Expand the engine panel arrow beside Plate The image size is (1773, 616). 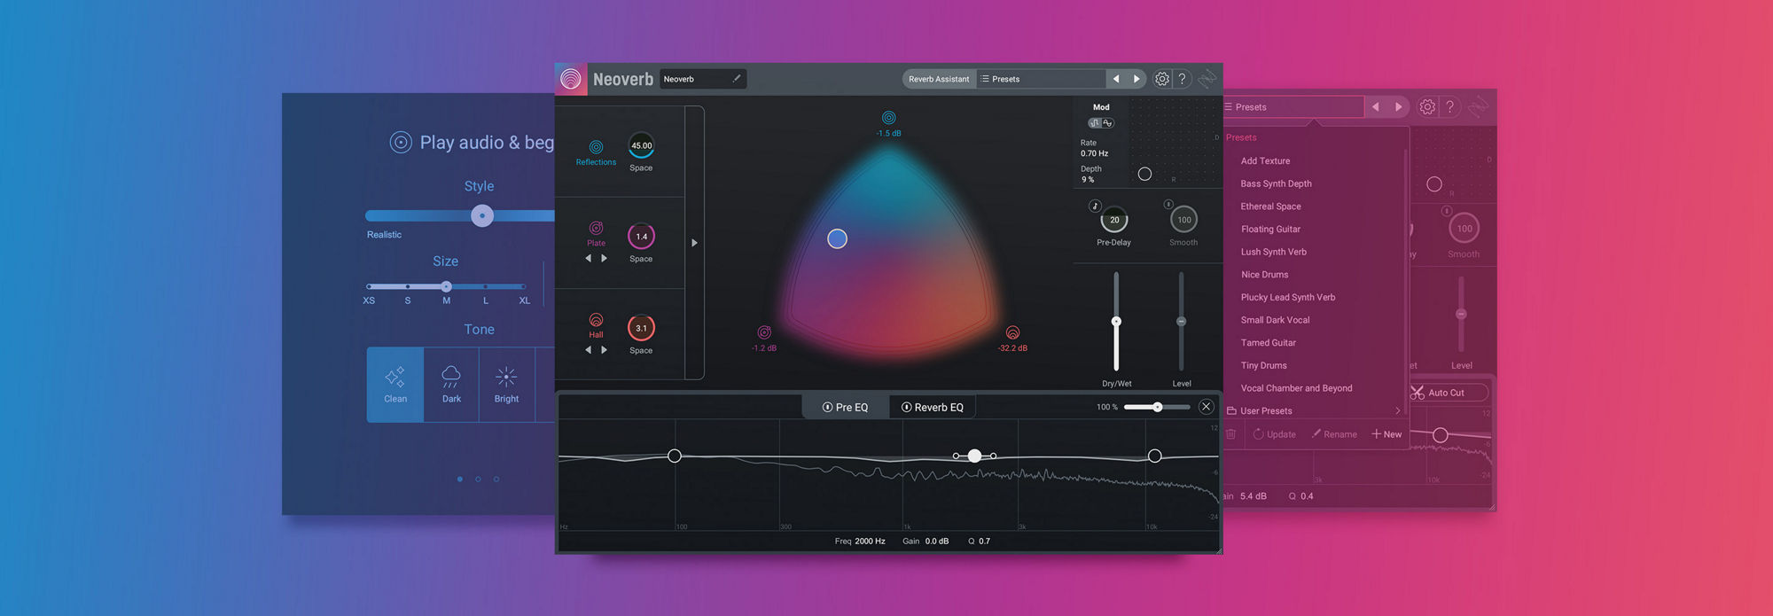(x=694, y=243)
